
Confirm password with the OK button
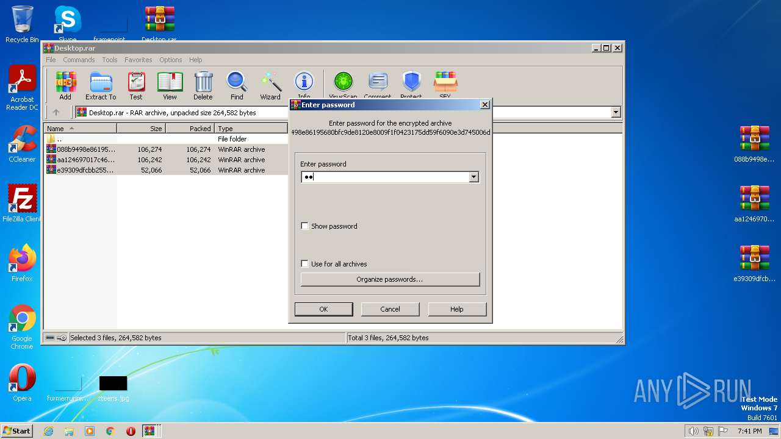pyautogui.click(x=323, y=309)
